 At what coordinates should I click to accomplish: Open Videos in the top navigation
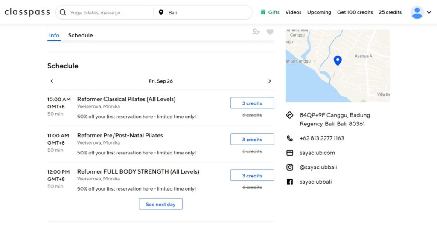pyautogui.click(x=293, y=12)
